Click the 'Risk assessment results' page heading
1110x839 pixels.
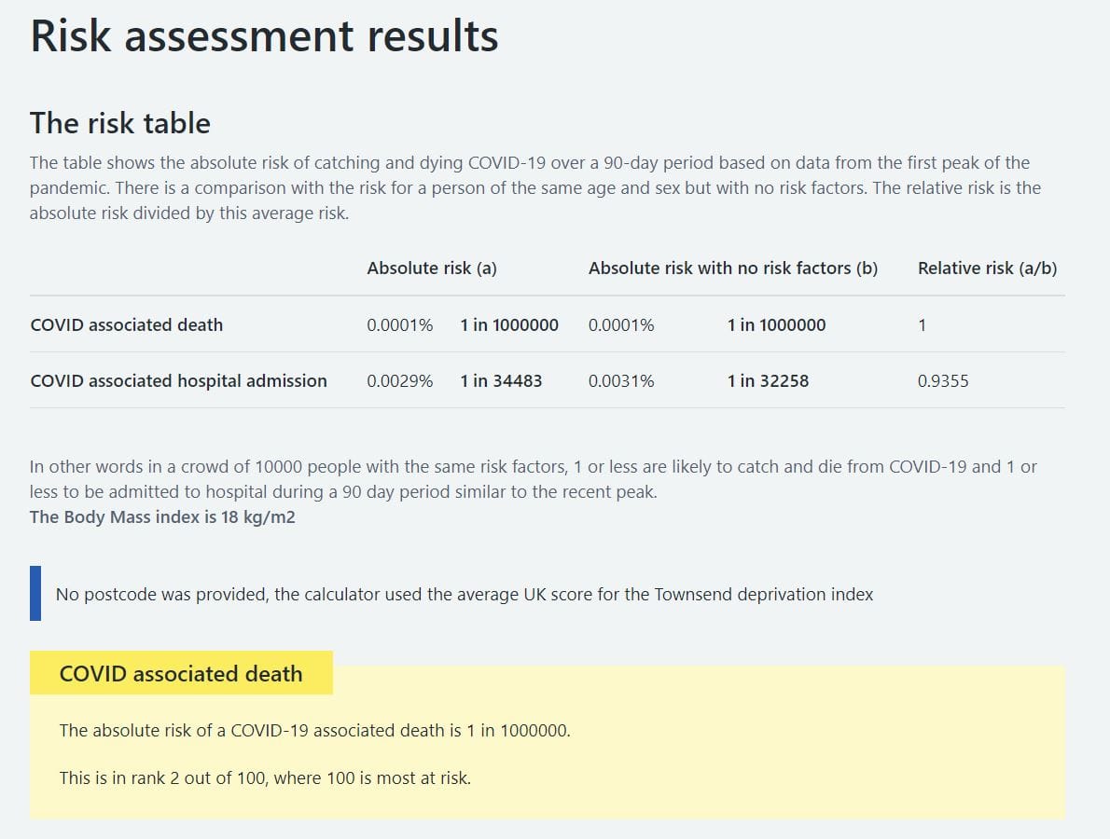pos(264,36)
